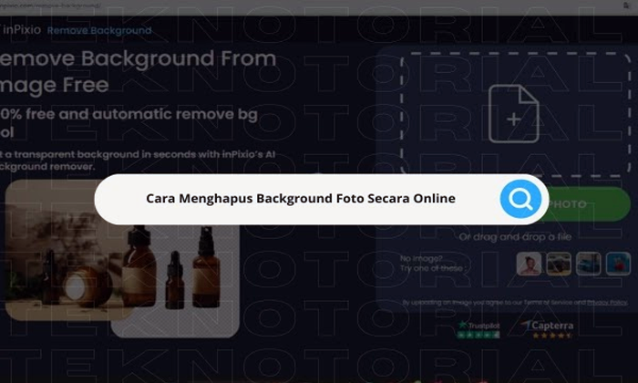Open the Terms of Service link

coord(550,303)
